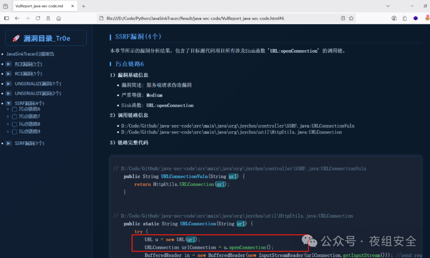Collapse the SSRF漏洞(4个) tree arrow
Screen dimensions: 430x258
pyautogui.click(x=8, y=104)
